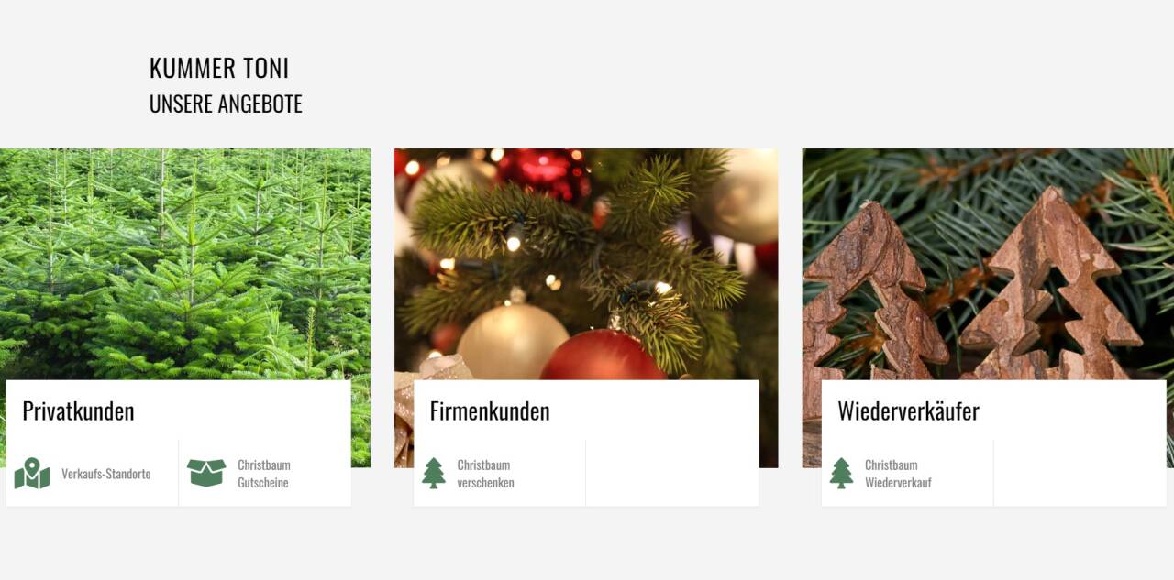Click the empty cell beside Christbaum verschenken
Image resolution: width=1174 pixels, height=580 pixels.
click(x=672, y=473)
